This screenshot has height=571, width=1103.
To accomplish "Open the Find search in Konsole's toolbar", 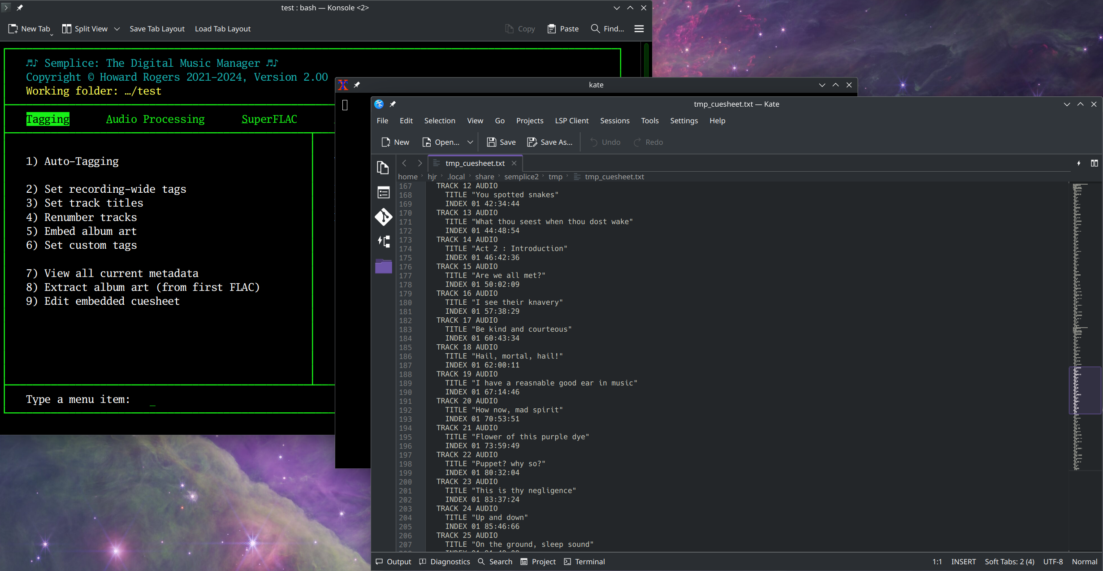I will [607, 28].
